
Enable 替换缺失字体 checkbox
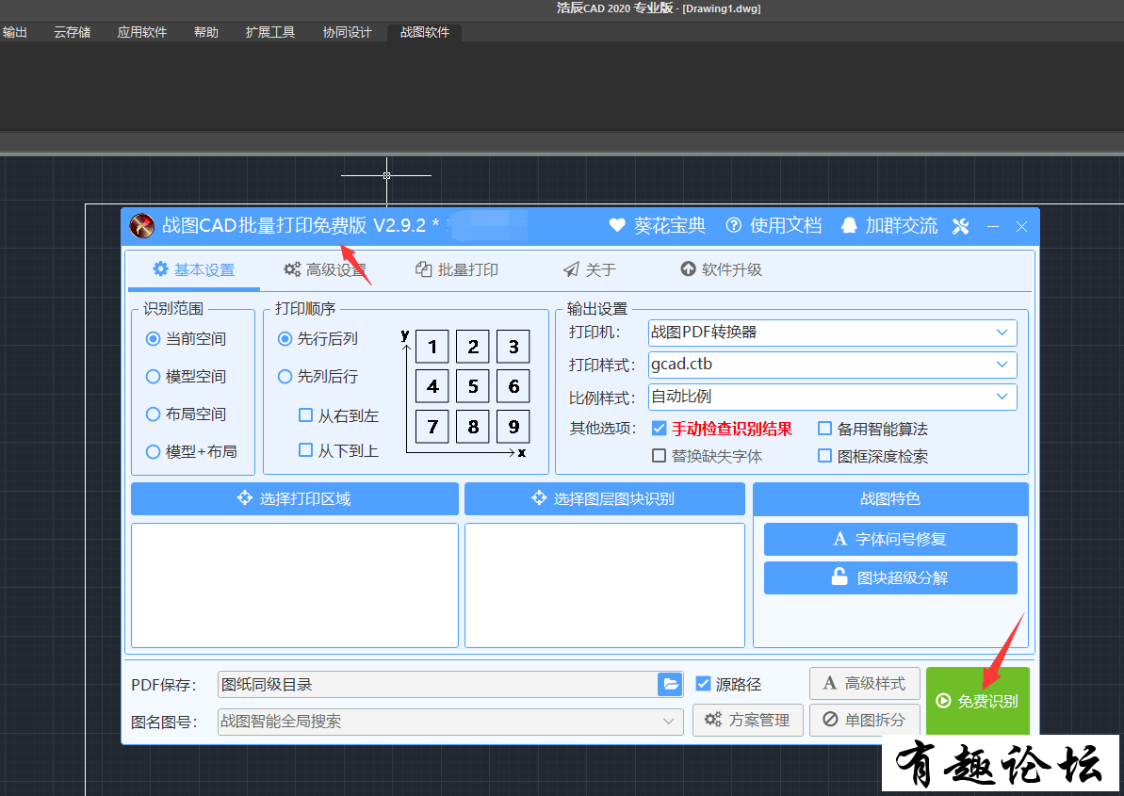pyautogui.click(x=659, y=456)
